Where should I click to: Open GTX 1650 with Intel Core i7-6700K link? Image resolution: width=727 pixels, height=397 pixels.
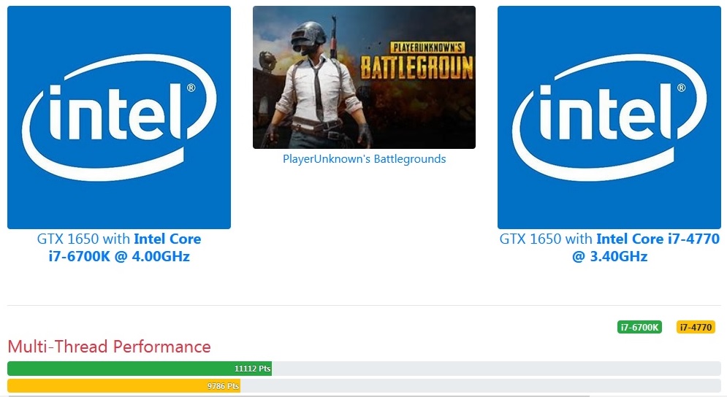pyautogui.click(x=119, y=247)
